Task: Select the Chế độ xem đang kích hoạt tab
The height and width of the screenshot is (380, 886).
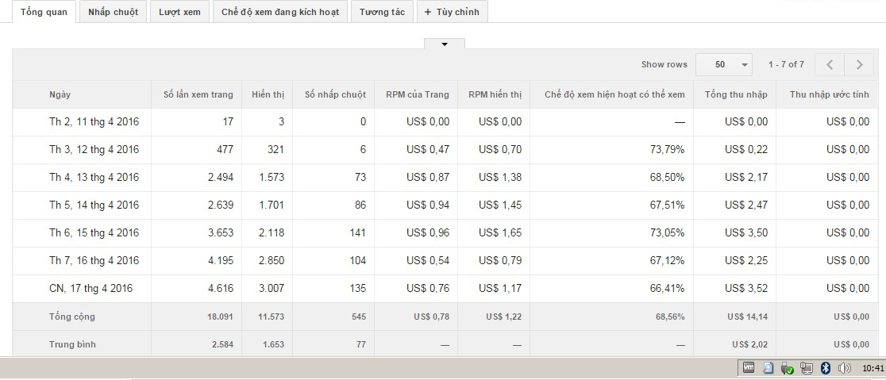Action: pyautogui.click(x=279, y=12)
